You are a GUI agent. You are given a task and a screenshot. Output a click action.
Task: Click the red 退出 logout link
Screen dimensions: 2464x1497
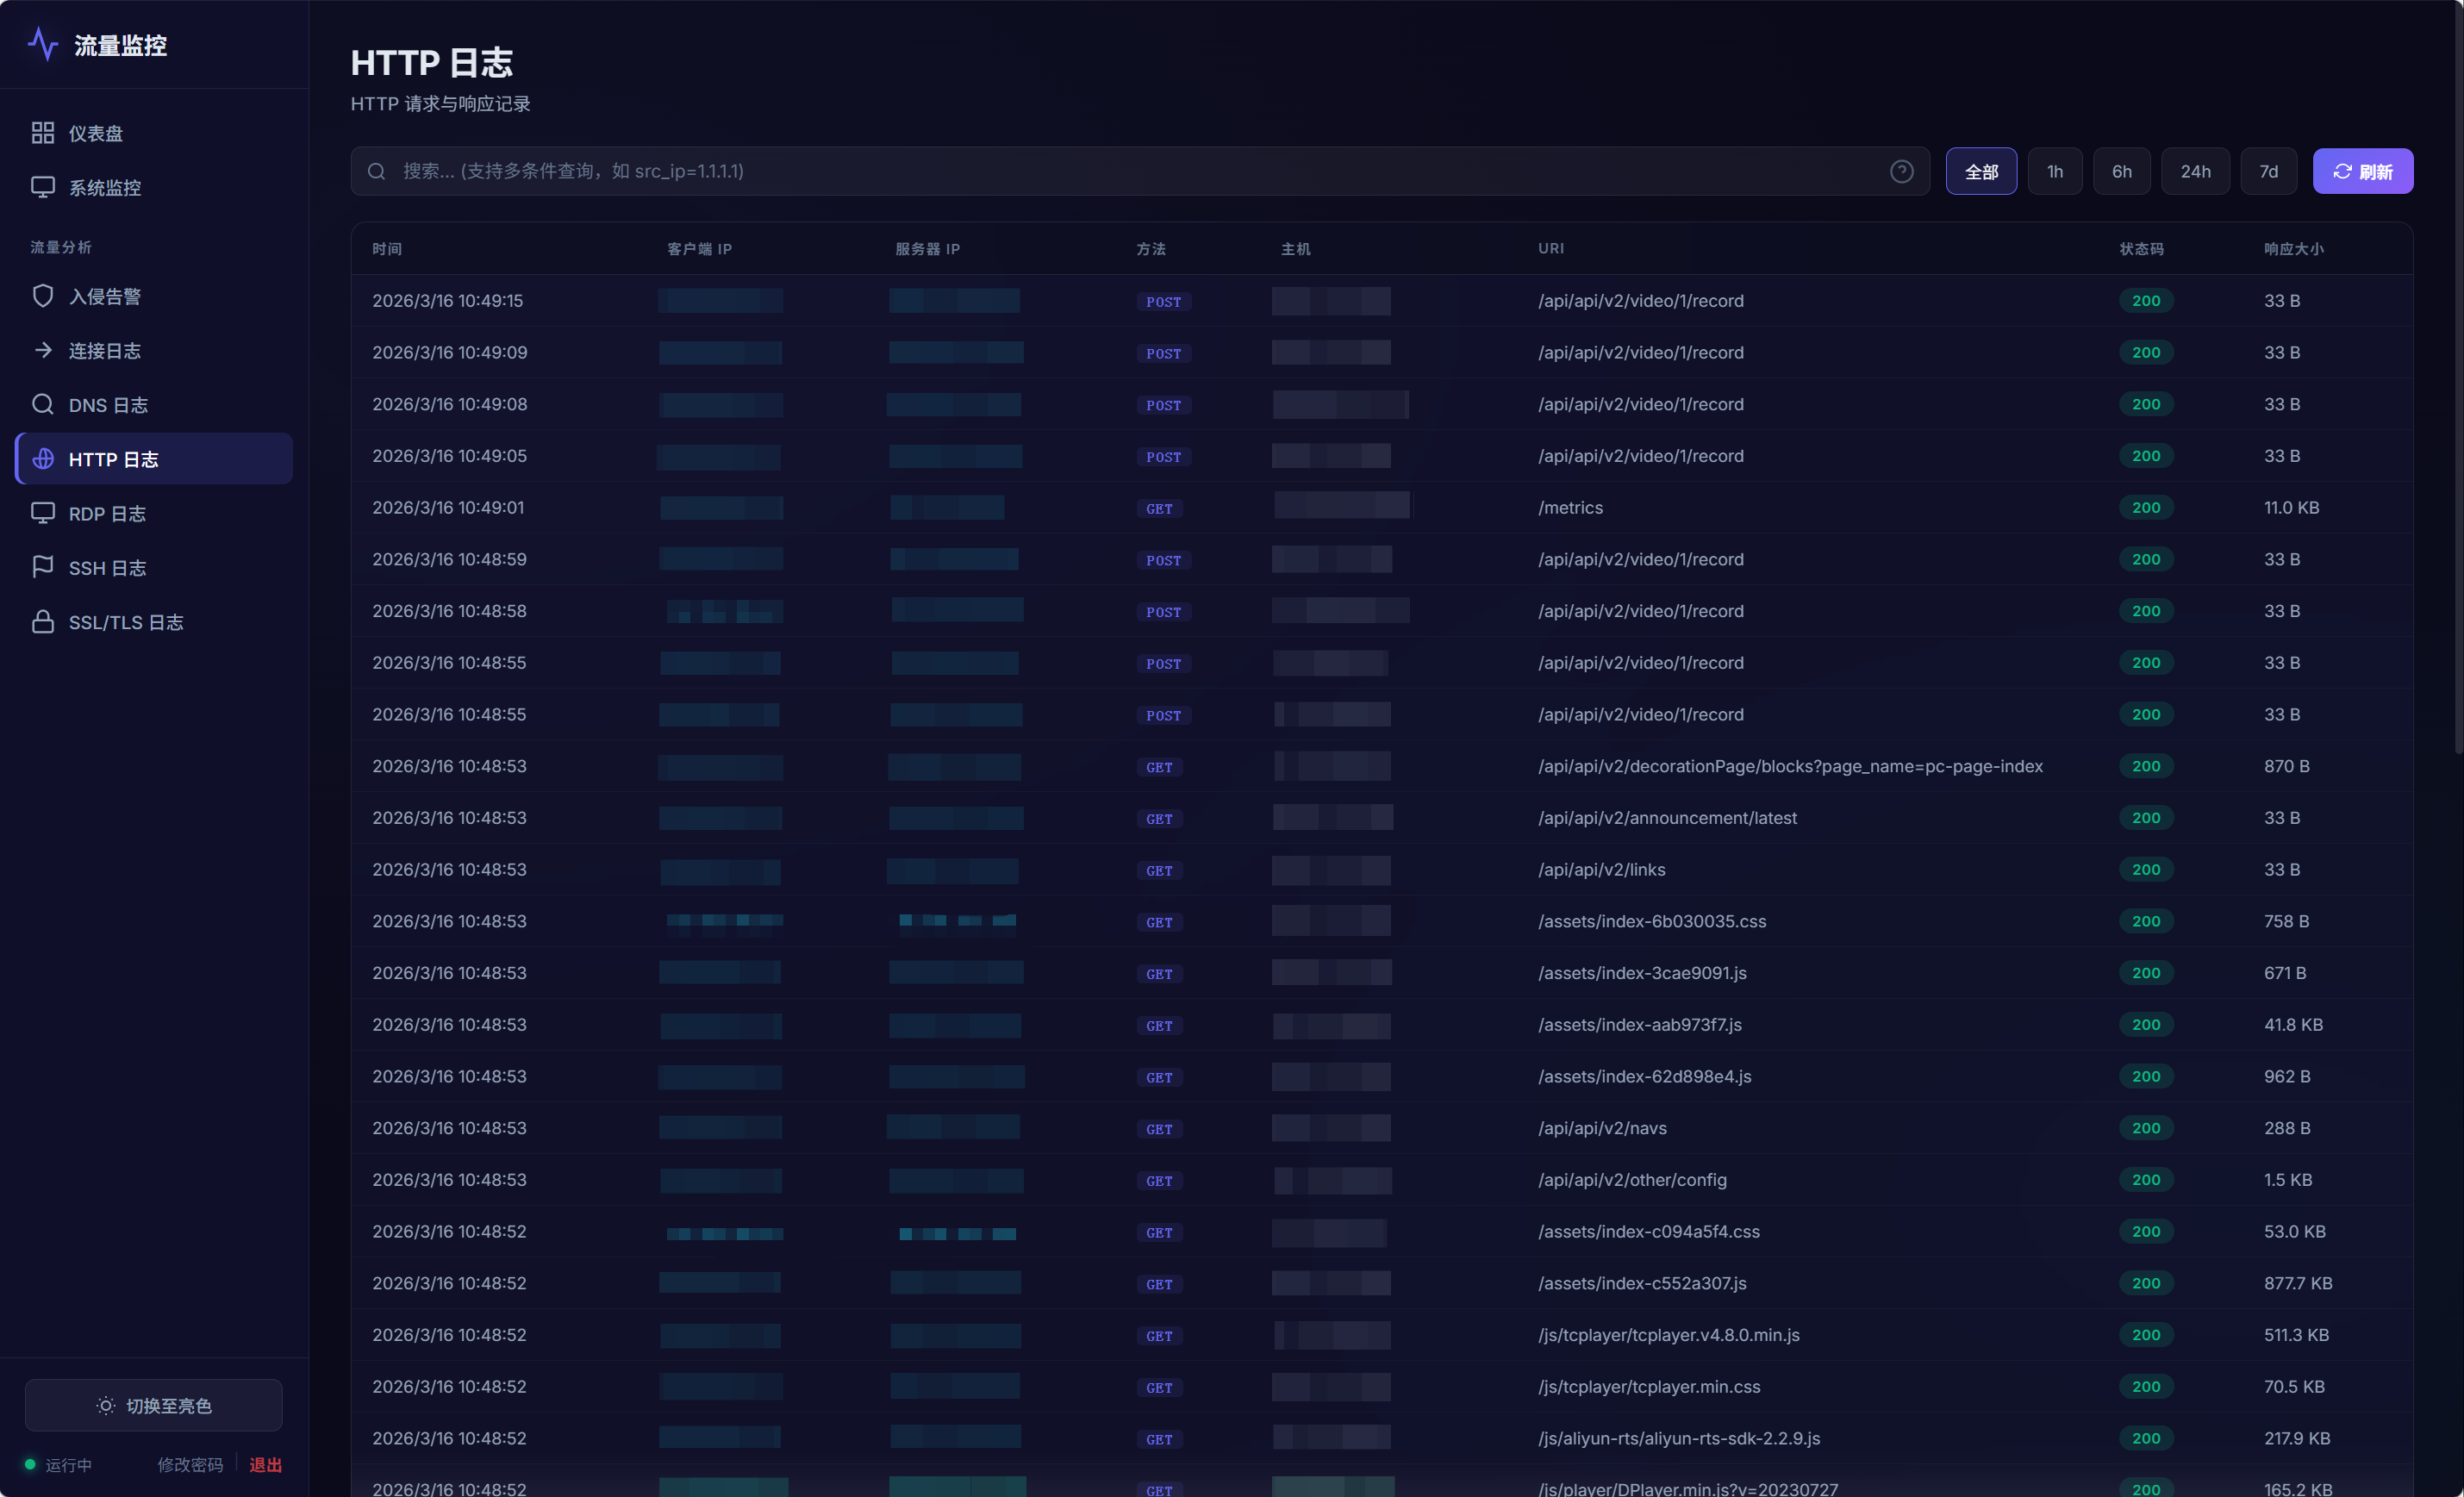click(265, 1464)
